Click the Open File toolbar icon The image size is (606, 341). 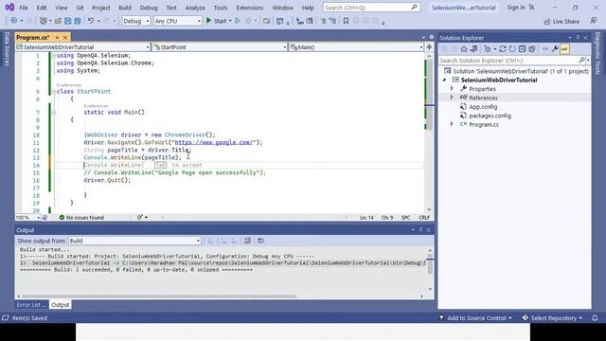point(58,21)
